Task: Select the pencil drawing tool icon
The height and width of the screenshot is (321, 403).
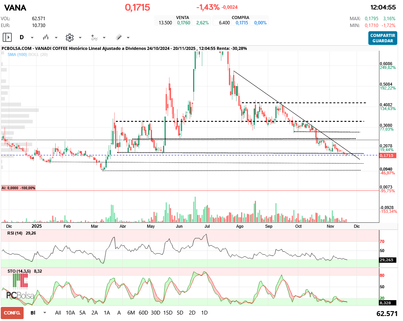Action: click(118, 37)
